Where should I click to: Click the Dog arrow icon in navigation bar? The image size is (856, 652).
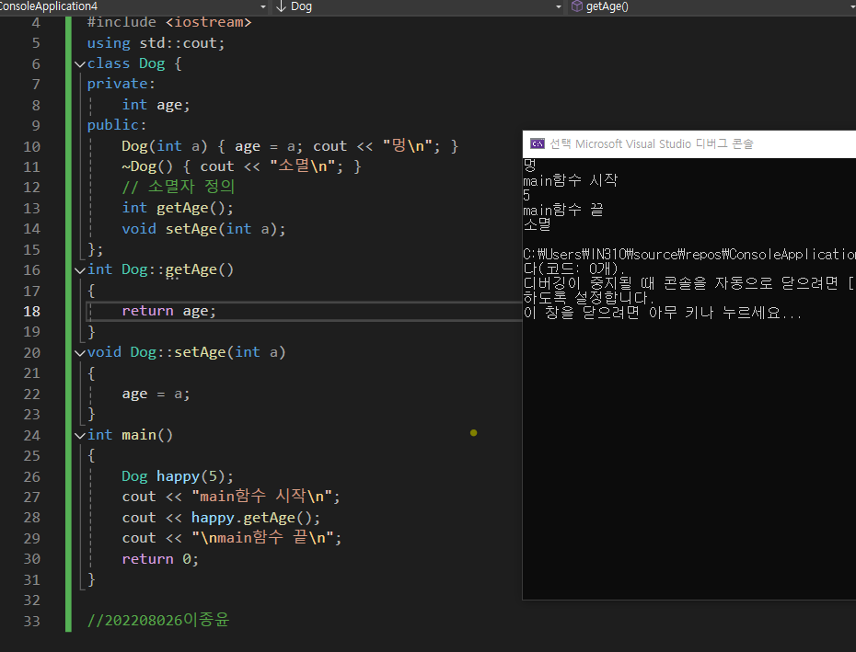point(281,6)
